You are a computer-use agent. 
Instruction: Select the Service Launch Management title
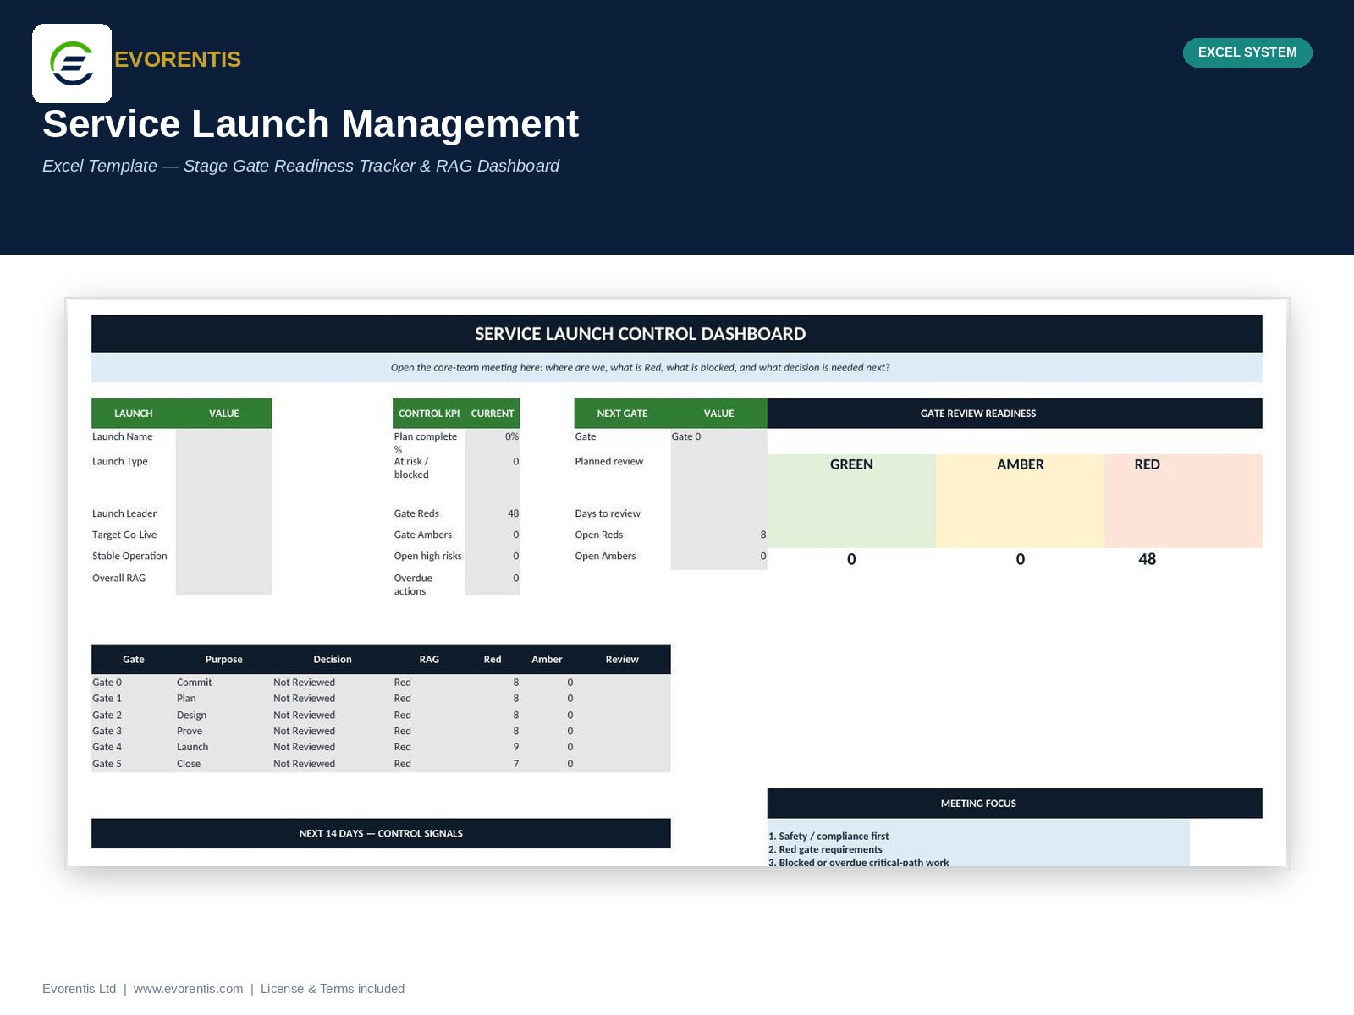click(311, 123)
